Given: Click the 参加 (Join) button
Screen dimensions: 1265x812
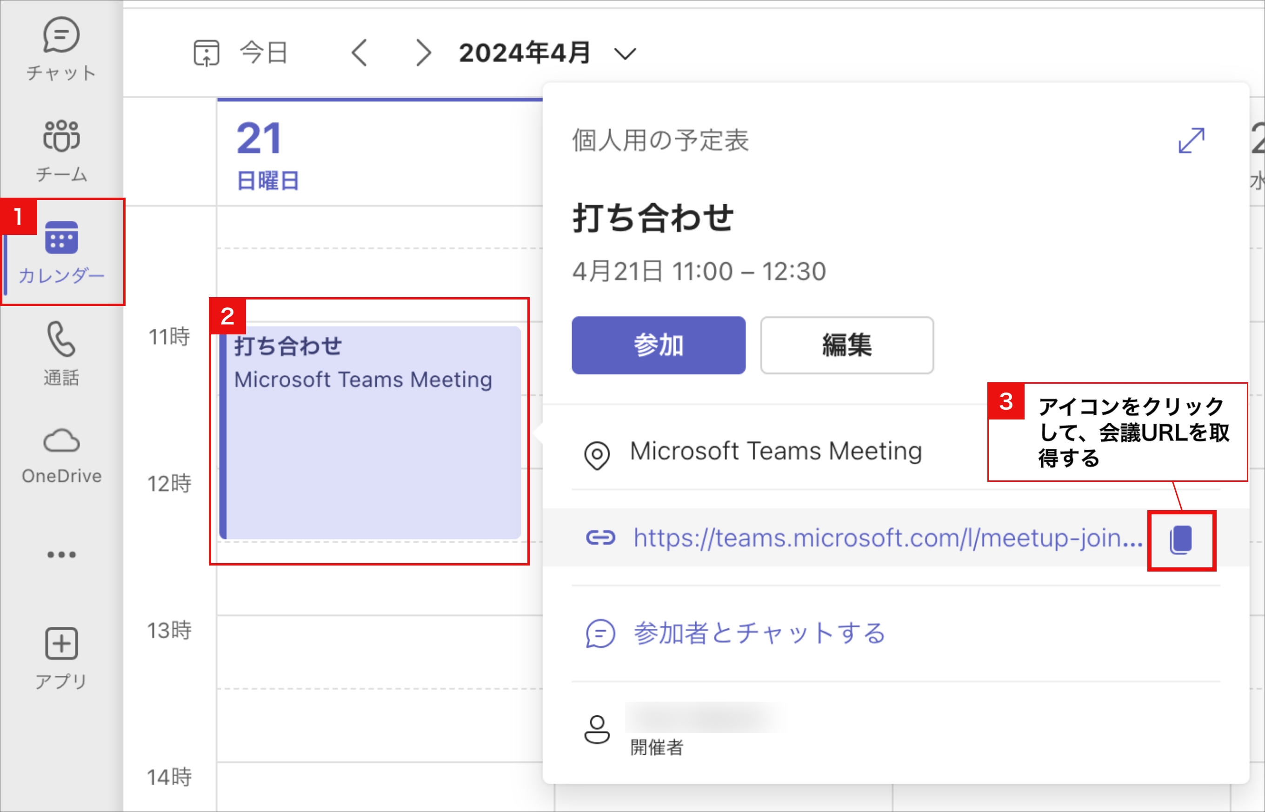Looking at the screenshot, I should (x=658, y=346).
